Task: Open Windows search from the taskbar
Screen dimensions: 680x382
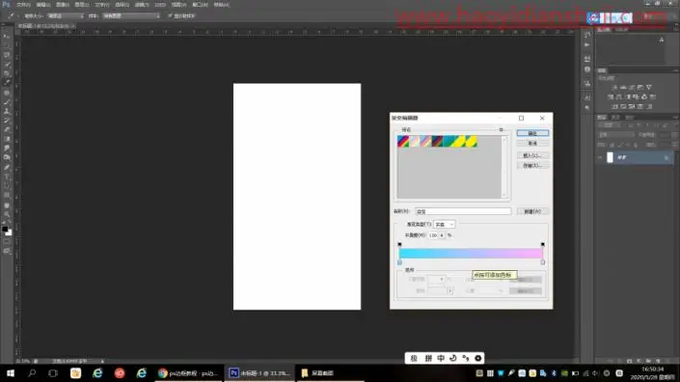Action: (32, 373)
